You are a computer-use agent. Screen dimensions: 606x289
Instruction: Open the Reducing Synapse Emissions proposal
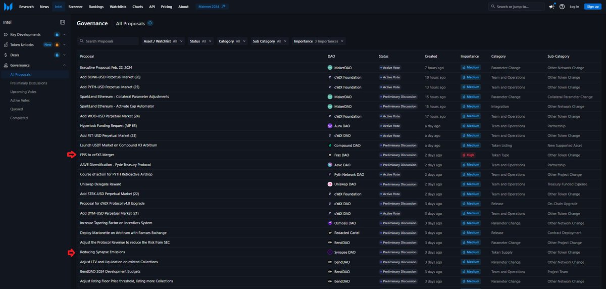click(x=103, y=252)
